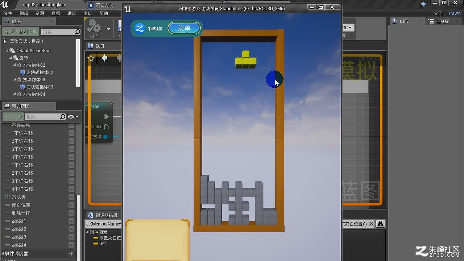The height and width of the screenshot is (261, 464).
Task: Select the 方块碰撞体03 component
Action: [40, 87]
